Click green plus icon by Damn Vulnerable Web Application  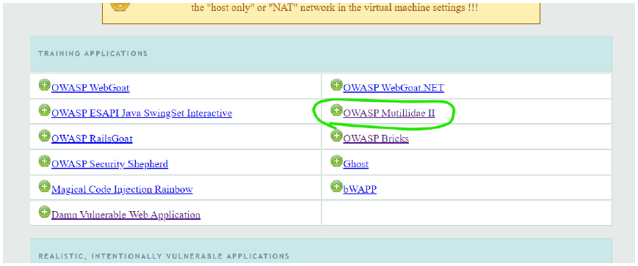pyautogui.click(x=44, y=212)
